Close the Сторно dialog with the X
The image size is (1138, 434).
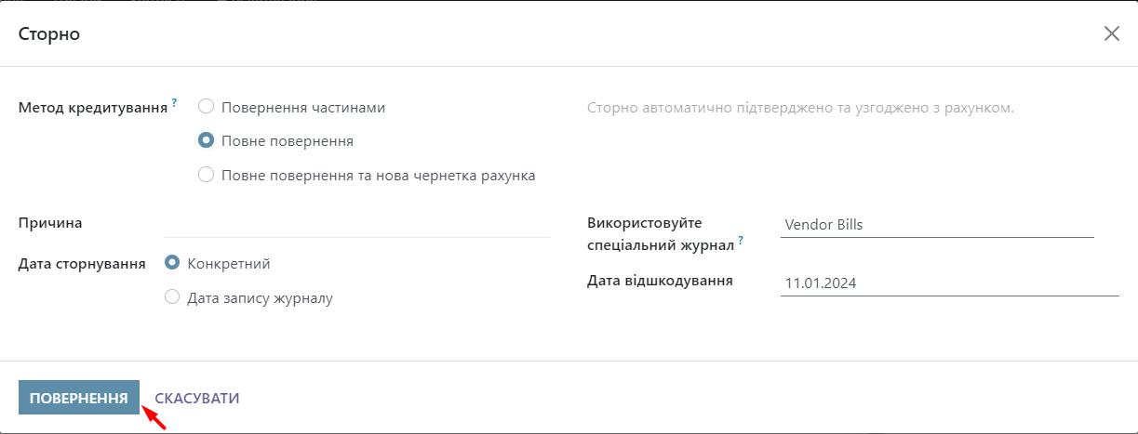click(x=1111, y=34)
